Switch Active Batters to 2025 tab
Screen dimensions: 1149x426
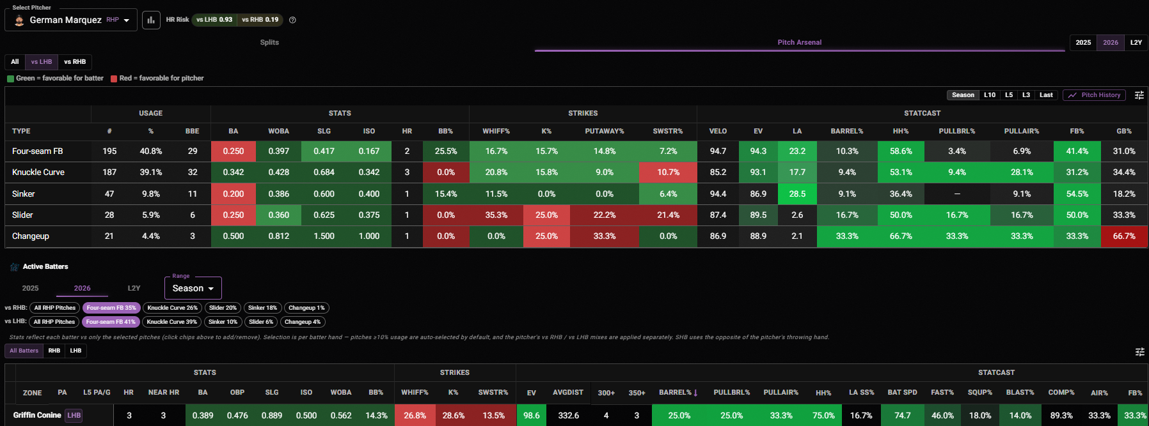(x=31, y=288)
